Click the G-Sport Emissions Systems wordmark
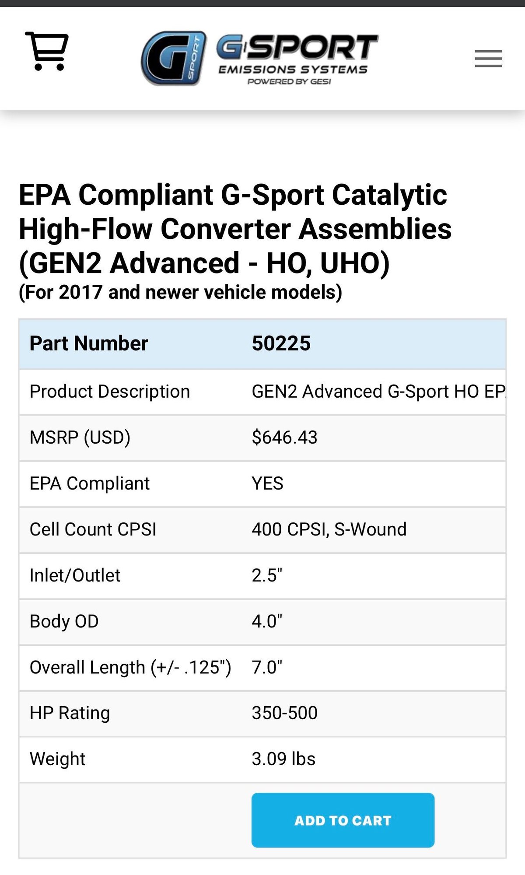 [x=297, y=59]
